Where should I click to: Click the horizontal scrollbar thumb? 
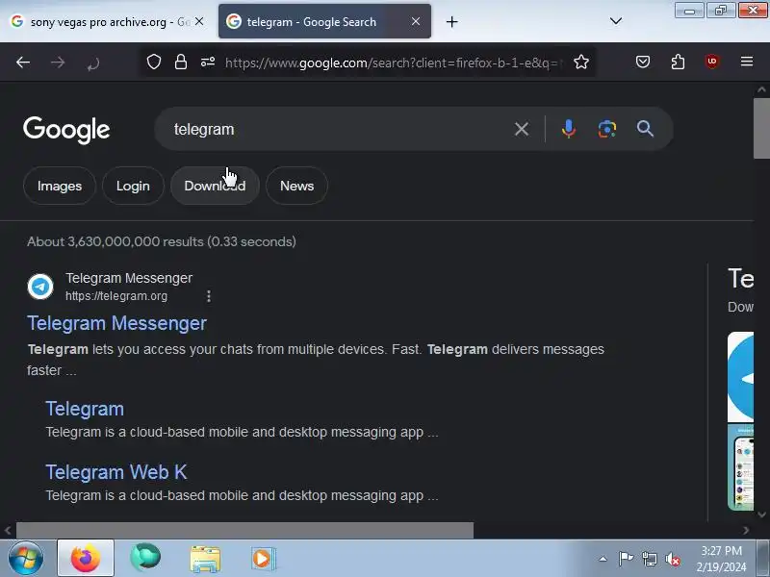244,530
